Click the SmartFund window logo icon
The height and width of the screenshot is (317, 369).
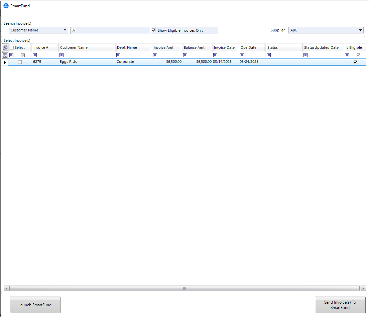point(6,6)
